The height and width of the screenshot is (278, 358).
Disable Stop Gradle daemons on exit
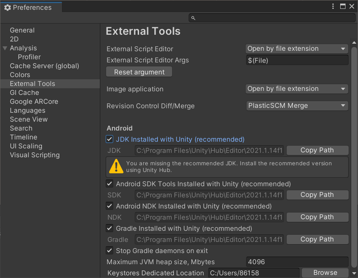pyautogui.click(x=109, y=250)
